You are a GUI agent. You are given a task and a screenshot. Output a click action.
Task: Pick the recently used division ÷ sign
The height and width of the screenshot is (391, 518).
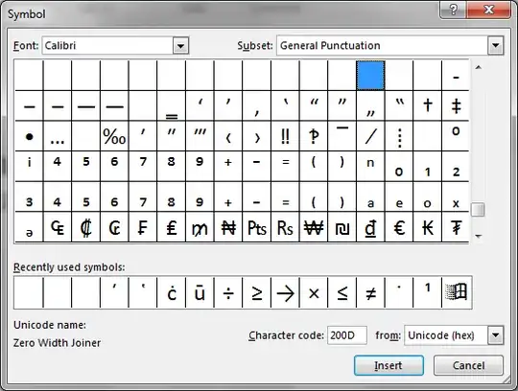pyautogui.click(x=228, y=293)
